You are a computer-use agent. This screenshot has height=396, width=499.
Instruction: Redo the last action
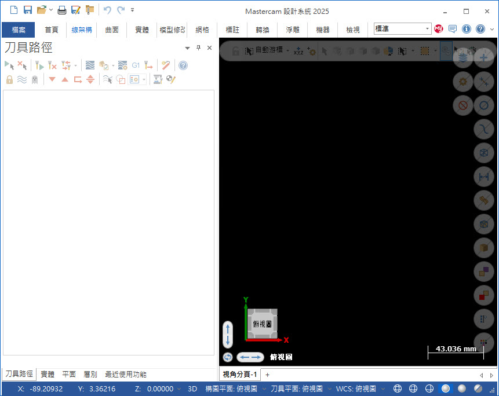point(121,10)
